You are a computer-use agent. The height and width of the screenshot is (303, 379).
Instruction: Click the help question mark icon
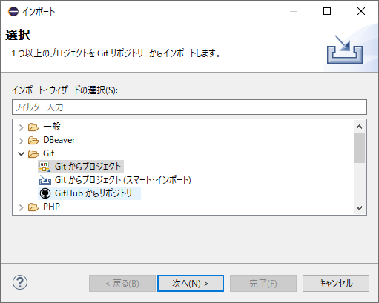tap(20, 282)
